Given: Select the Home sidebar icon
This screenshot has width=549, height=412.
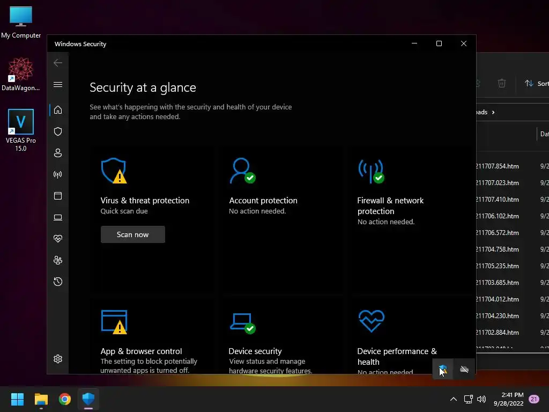Looking at the screenshot, I should pos(58,109).
